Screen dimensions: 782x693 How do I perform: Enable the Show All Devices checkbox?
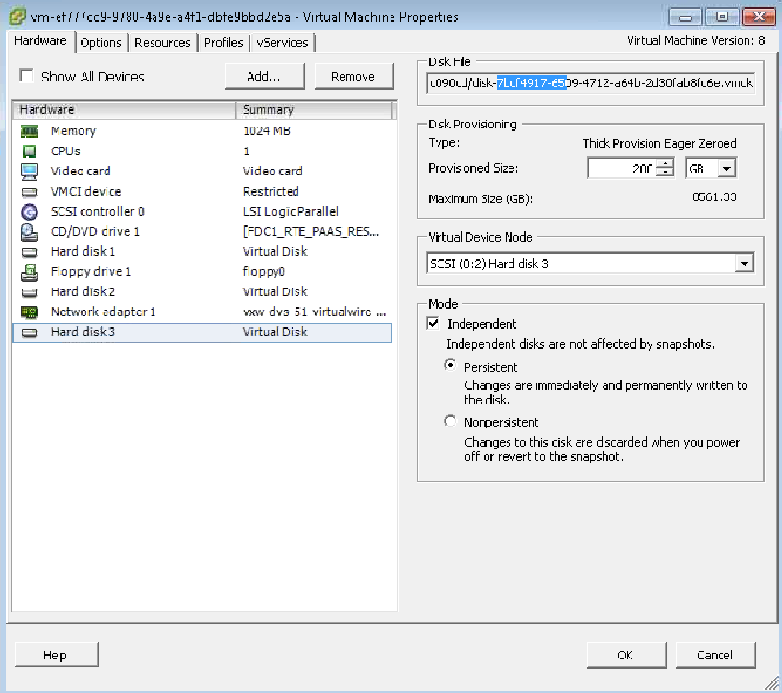click(x=26, y=77)
